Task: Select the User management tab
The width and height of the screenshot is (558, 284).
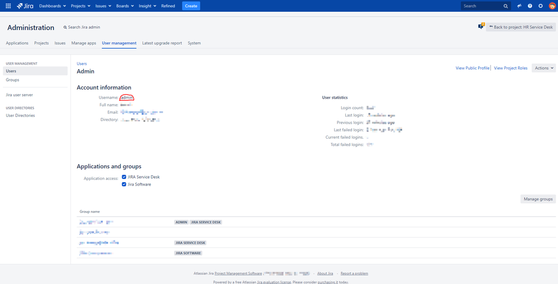Action: coord(119,43)
